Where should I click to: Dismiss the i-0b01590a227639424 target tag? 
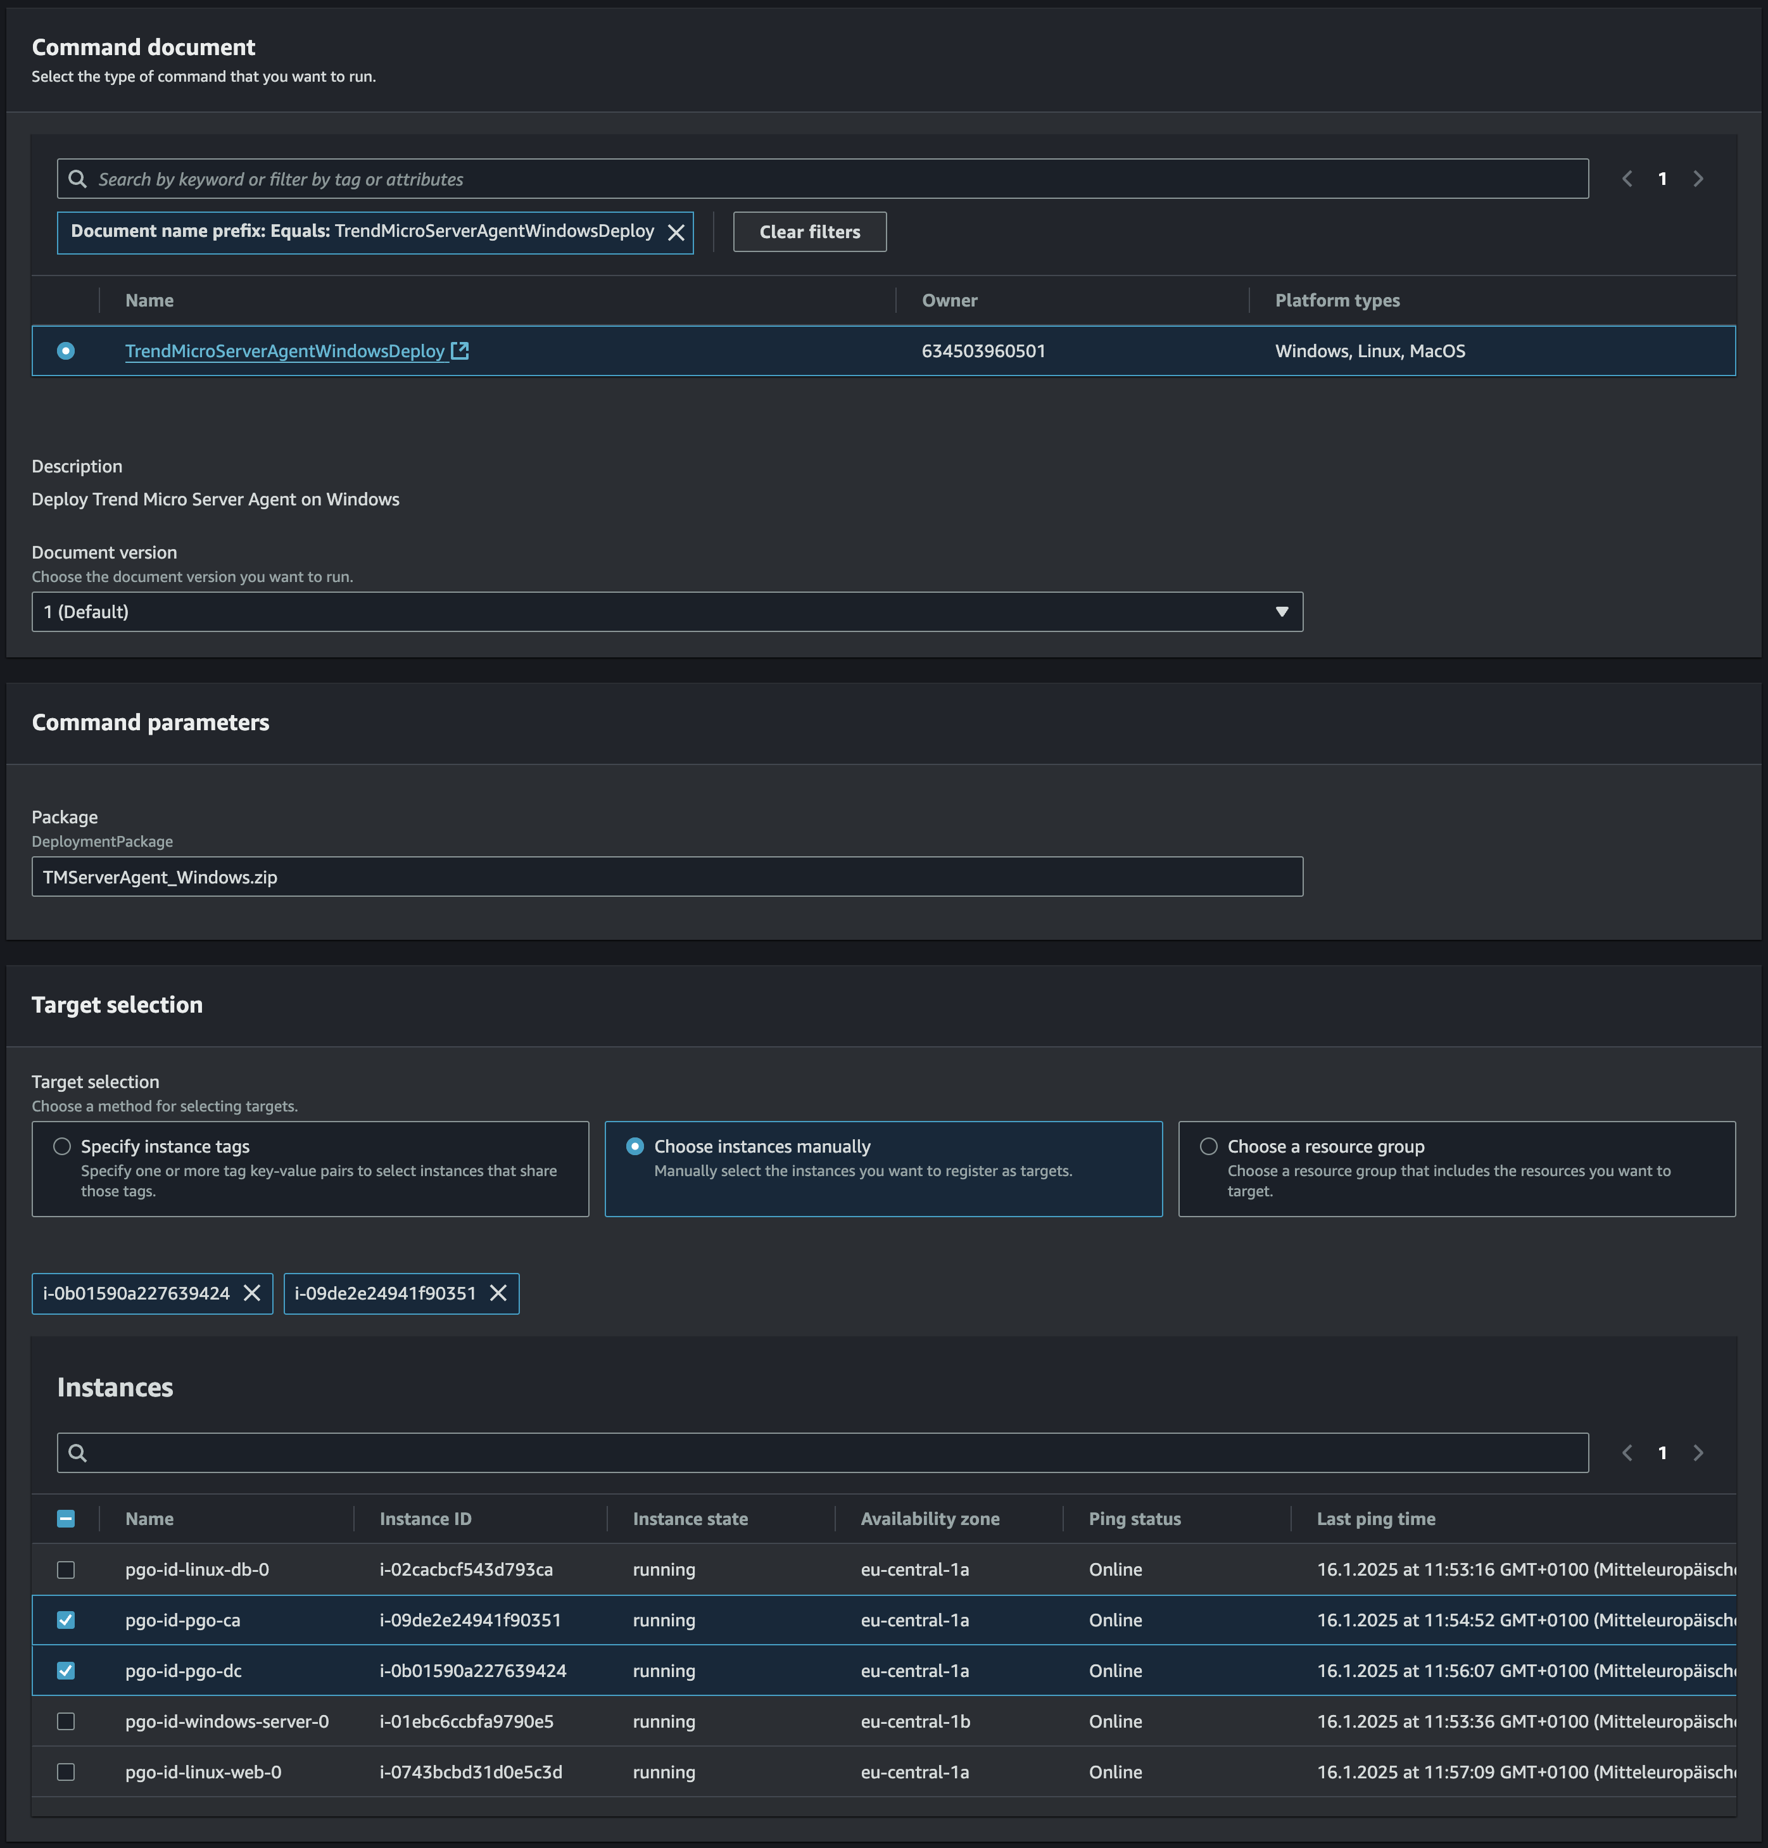point(251,1293)
